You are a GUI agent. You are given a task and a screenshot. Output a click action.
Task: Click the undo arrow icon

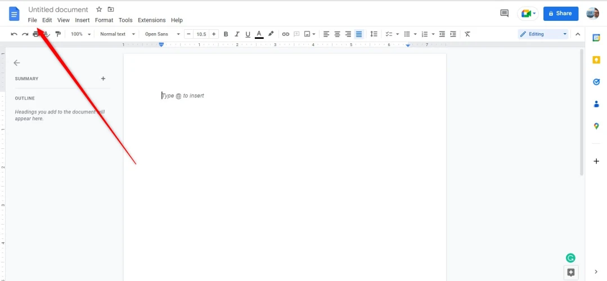coord(14,34)
